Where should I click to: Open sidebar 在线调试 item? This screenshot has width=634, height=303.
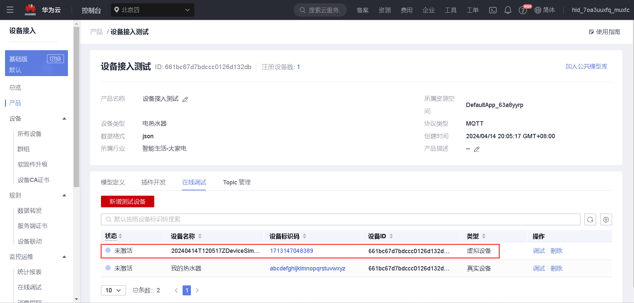pyautogui.click(x=30, y=287)
